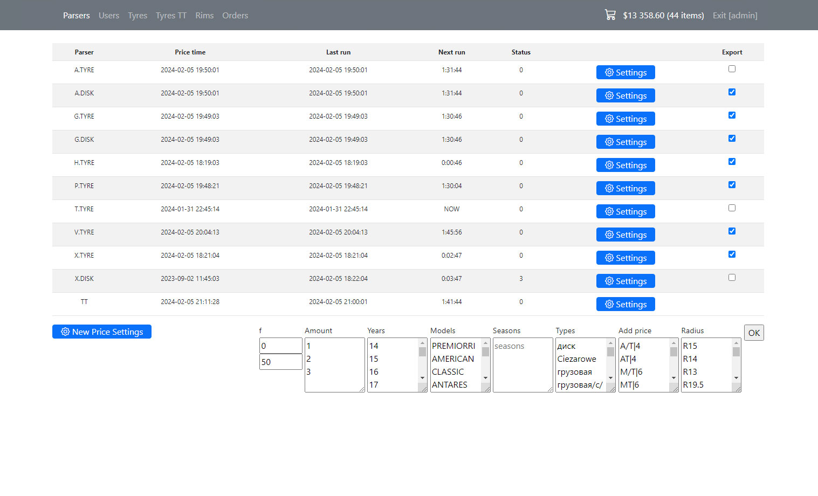The width and height of the screenshot is (818, 496).
Task: Disable Export for A.DISK parser
Action: tap(732, 92)
